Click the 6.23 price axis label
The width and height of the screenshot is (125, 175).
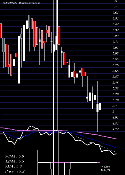[x=115, y=36]
